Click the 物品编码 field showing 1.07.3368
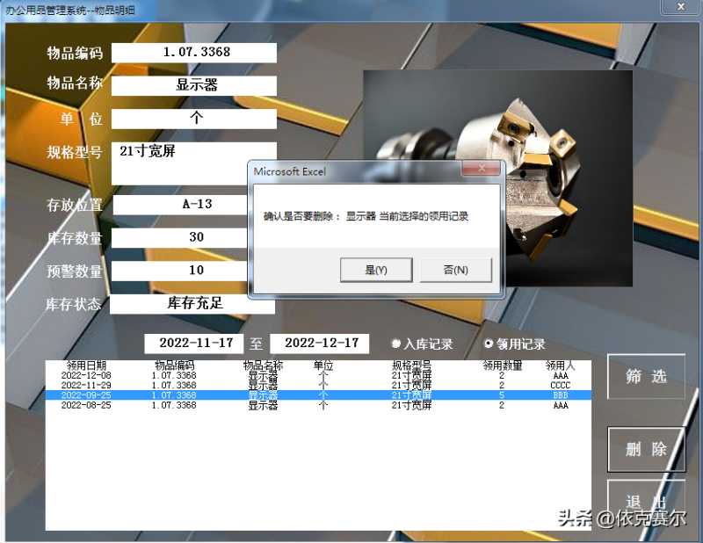The width and height of the screenshot is (703, 543). tap(195, 53)
